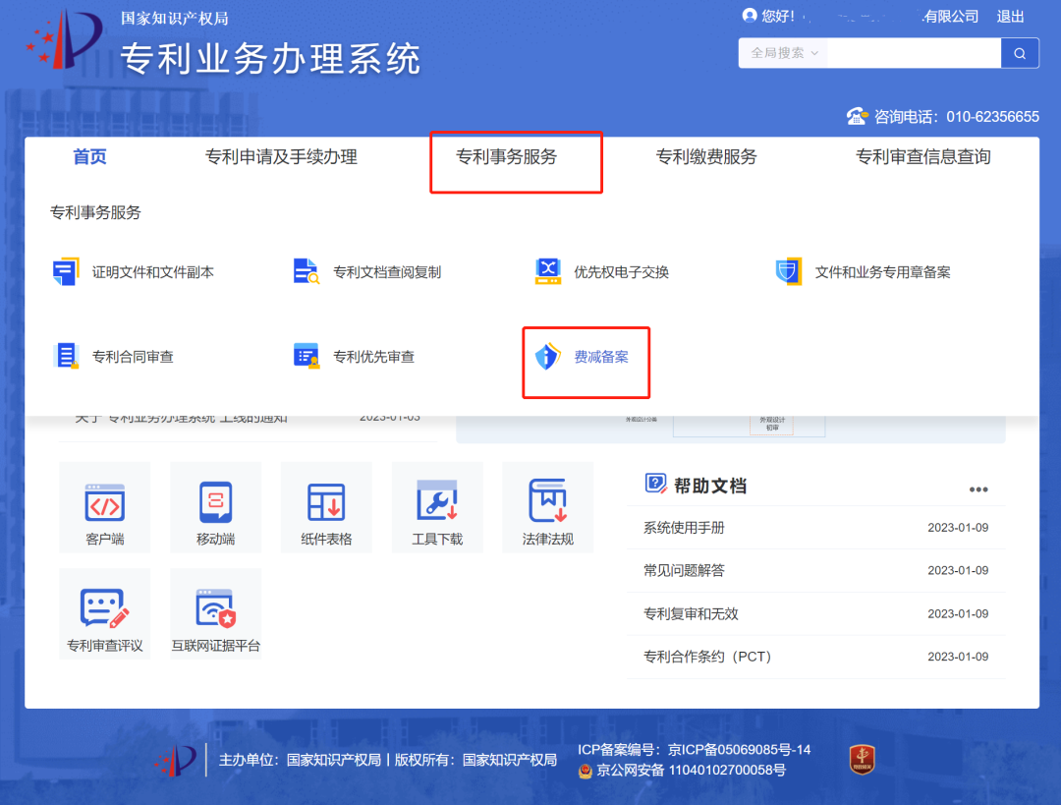Click the red government site badge
This screenshot has width=1061, height=805.
pos(863,759)
